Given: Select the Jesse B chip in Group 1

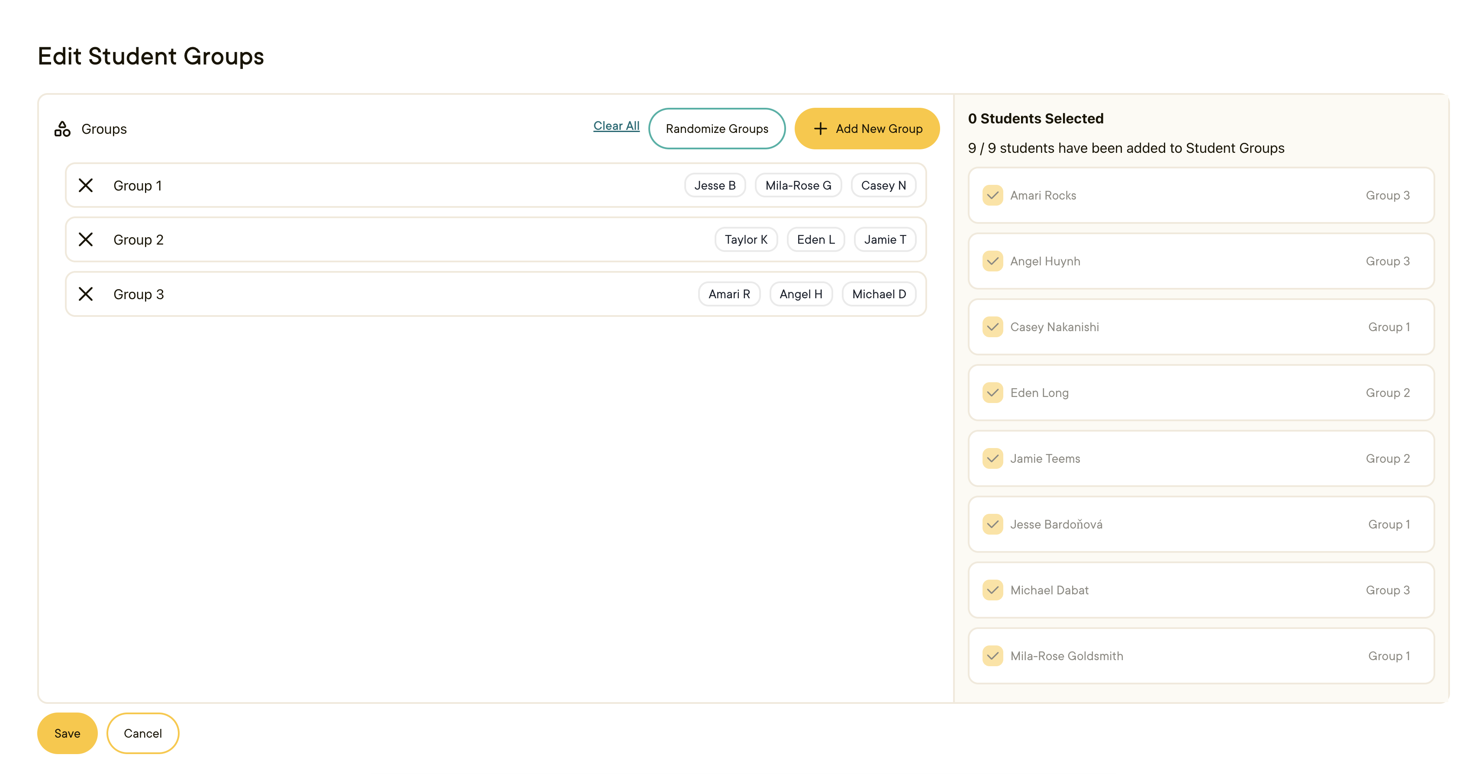Looking at the screenshot, I should 715,185.
